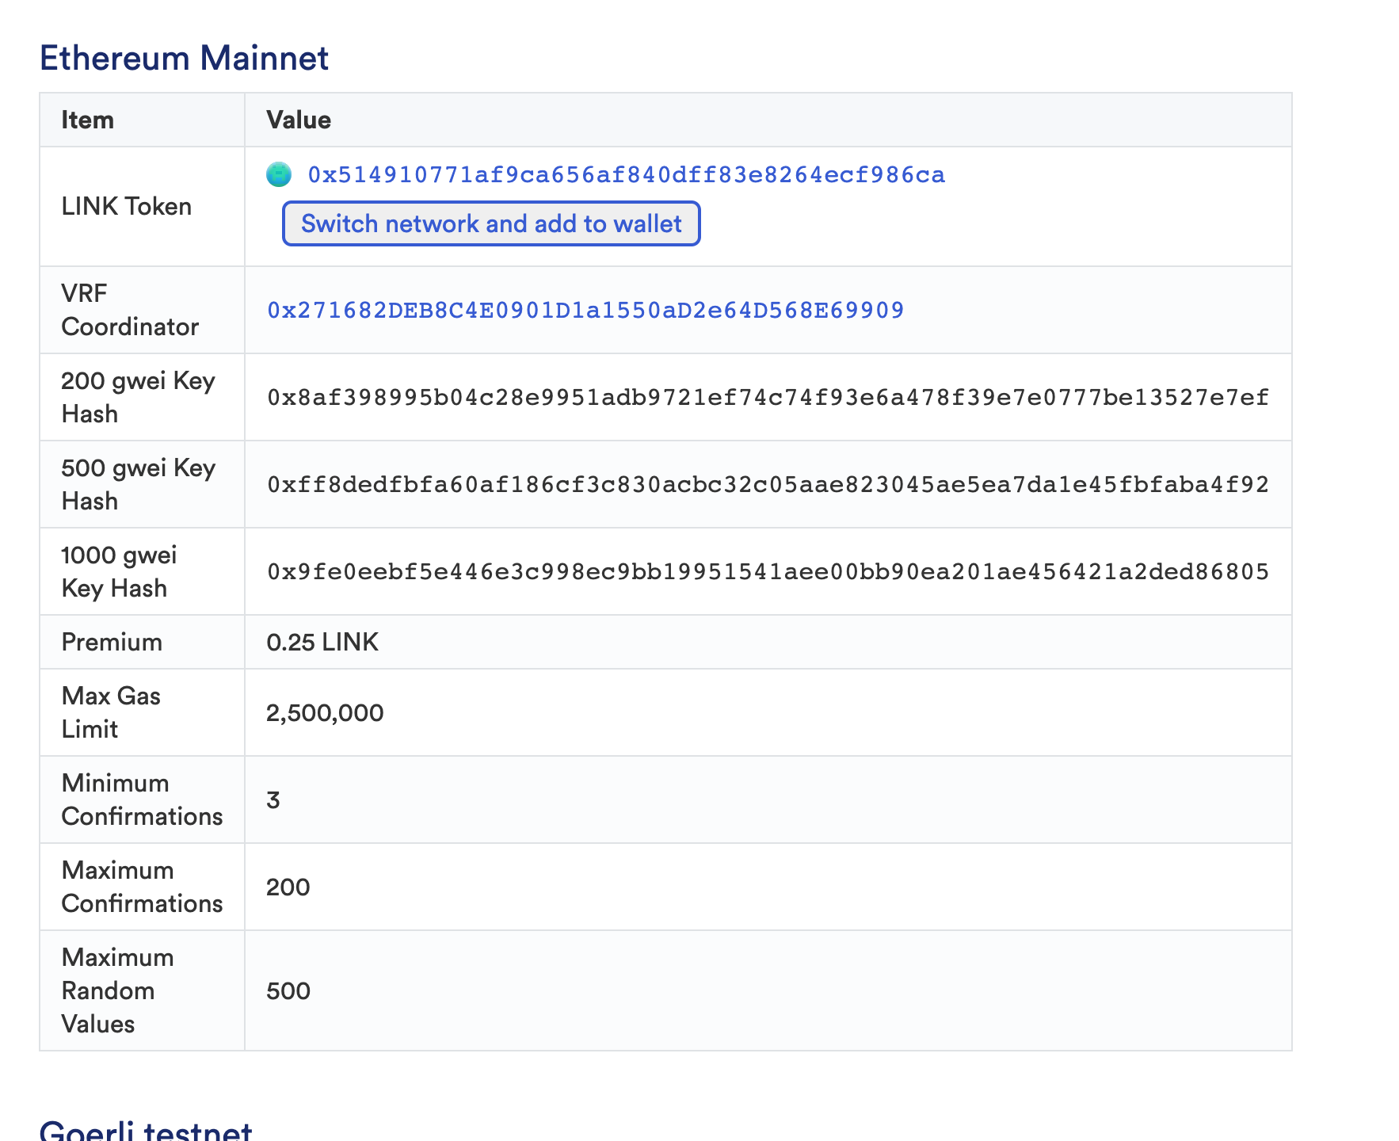Viewport: 1399px width, 1141px height.
Task: Select the maximum confirmations value 200
Action: 288,887
